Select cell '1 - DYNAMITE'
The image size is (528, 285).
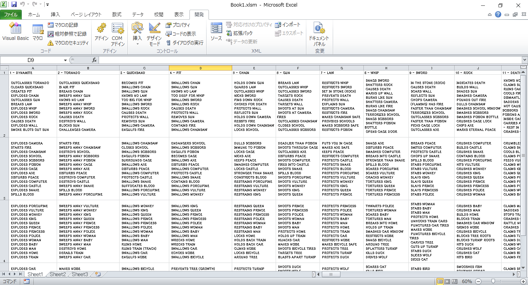click(33, 73)
